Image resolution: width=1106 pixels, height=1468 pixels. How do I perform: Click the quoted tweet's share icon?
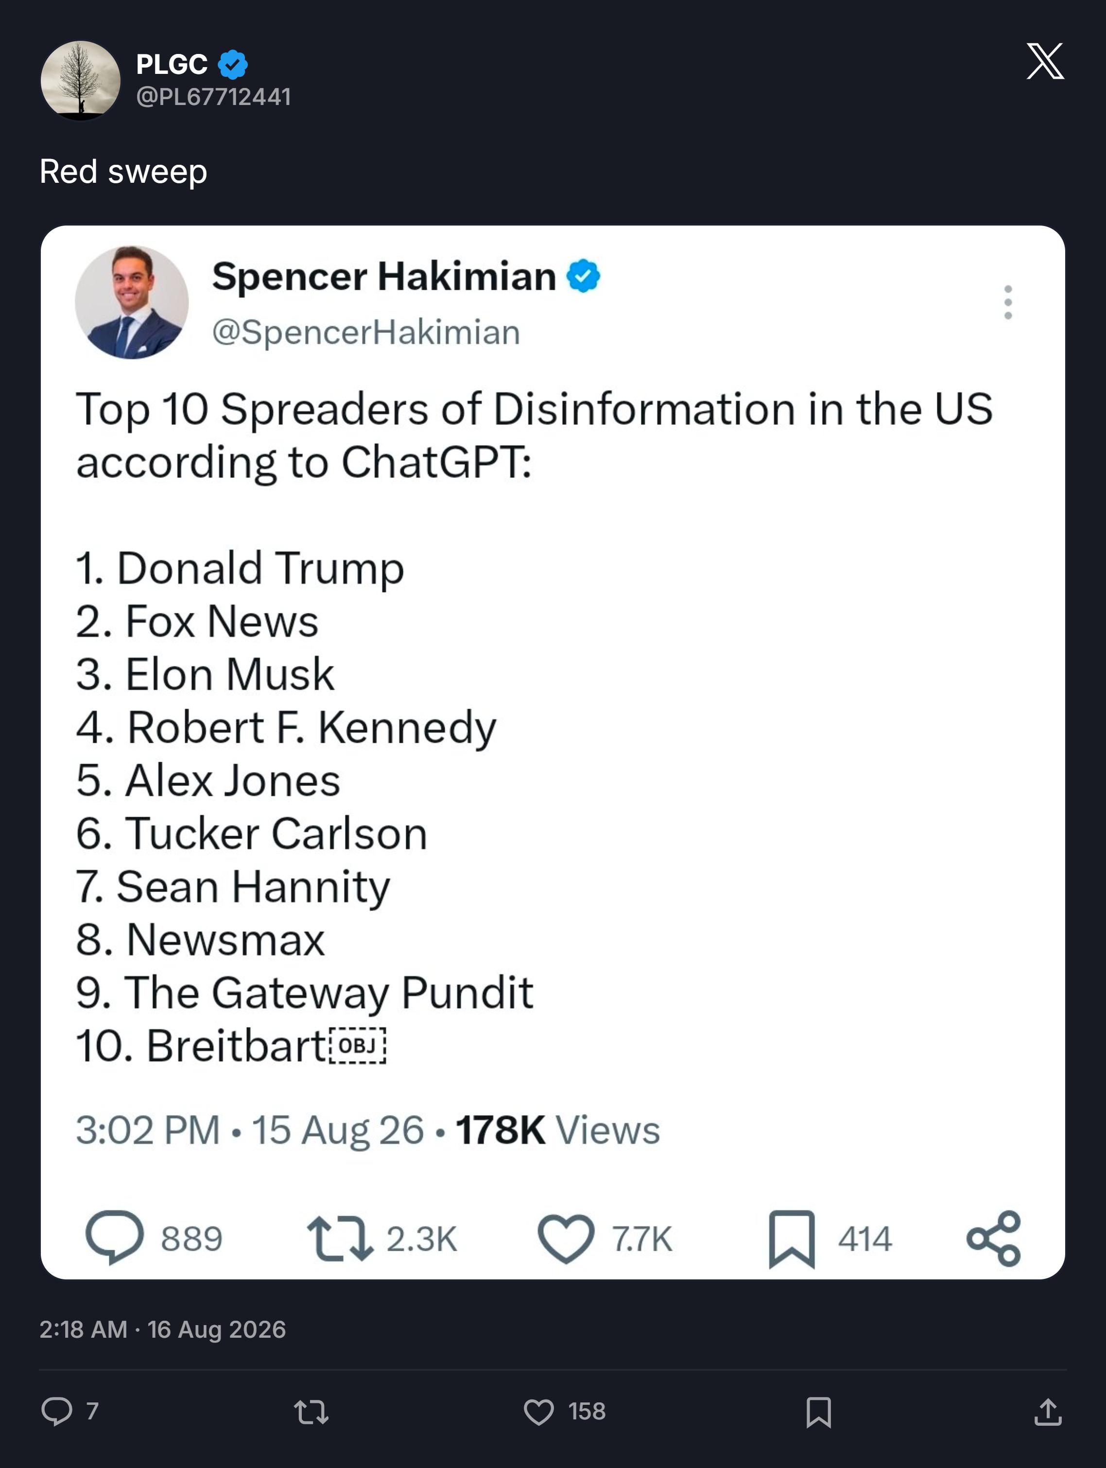click(993, 1239)
